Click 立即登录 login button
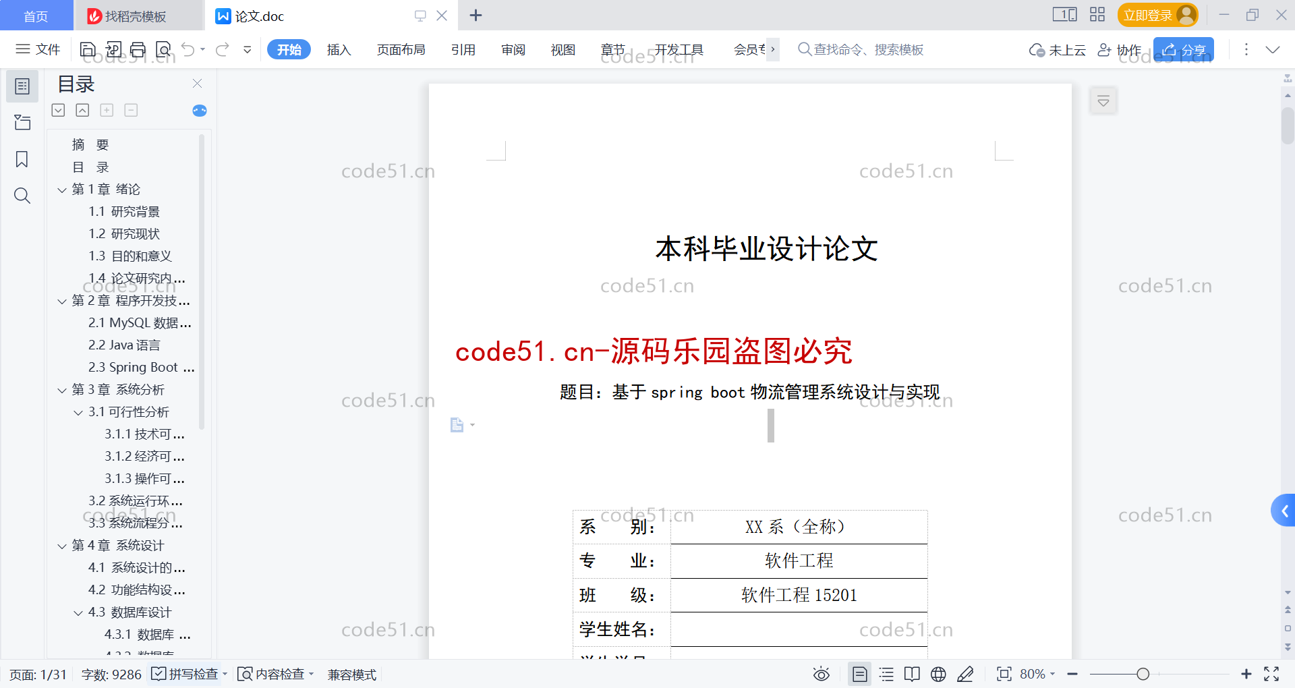Image resolution: width=1295 pixels, height=688 pixels. point(1157,15)
